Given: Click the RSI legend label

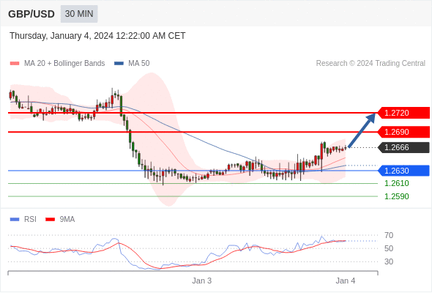Looking at the screenshot, I should tap(30, 220).
